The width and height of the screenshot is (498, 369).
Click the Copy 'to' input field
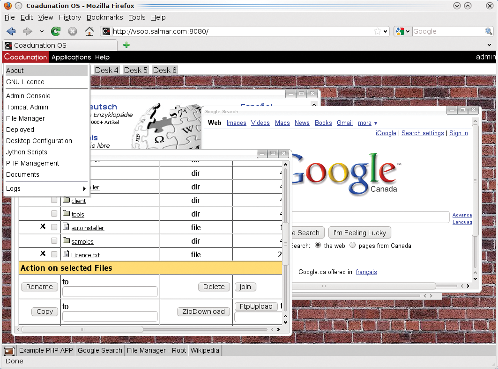coord(110,316)
